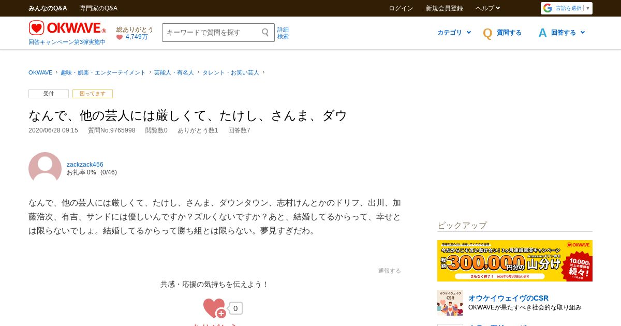Viewport: 621px width, 326px height.
Task: Go to タレント・お笑い芸人 breadcrumb
Action: (x=231, y=72)
